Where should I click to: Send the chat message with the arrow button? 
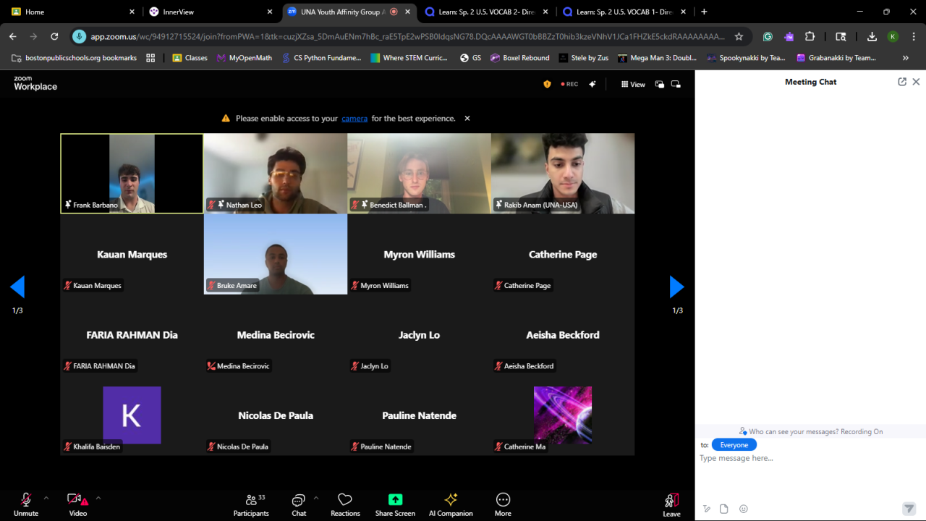[x=909, y=509]
